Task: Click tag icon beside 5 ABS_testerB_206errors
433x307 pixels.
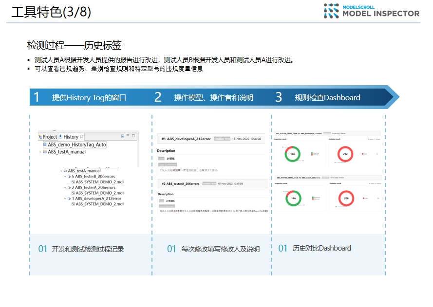Action: pyautogui.click(x=69, y=177)
